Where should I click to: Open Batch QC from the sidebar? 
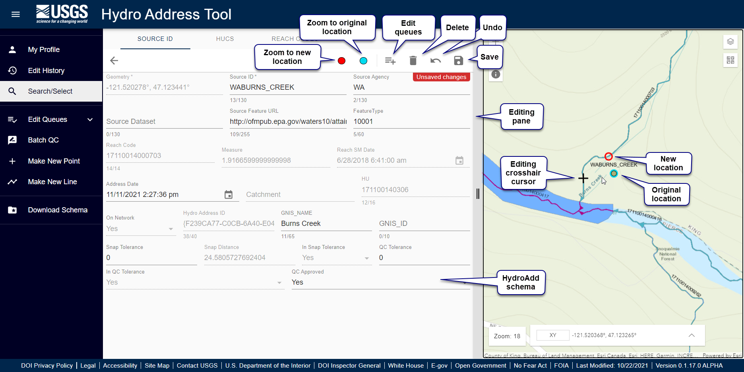point(43,140)
